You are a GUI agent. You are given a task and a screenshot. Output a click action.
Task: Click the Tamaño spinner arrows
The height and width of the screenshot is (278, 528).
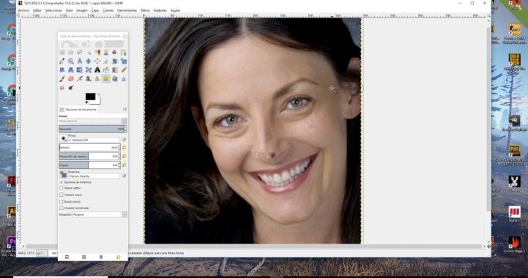(x=120, y=147)
